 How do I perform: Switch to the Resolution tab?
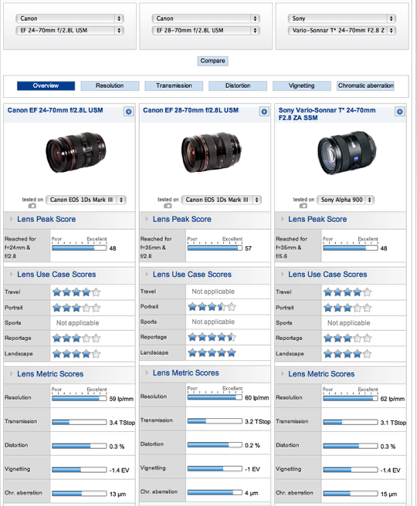point(110,86)
